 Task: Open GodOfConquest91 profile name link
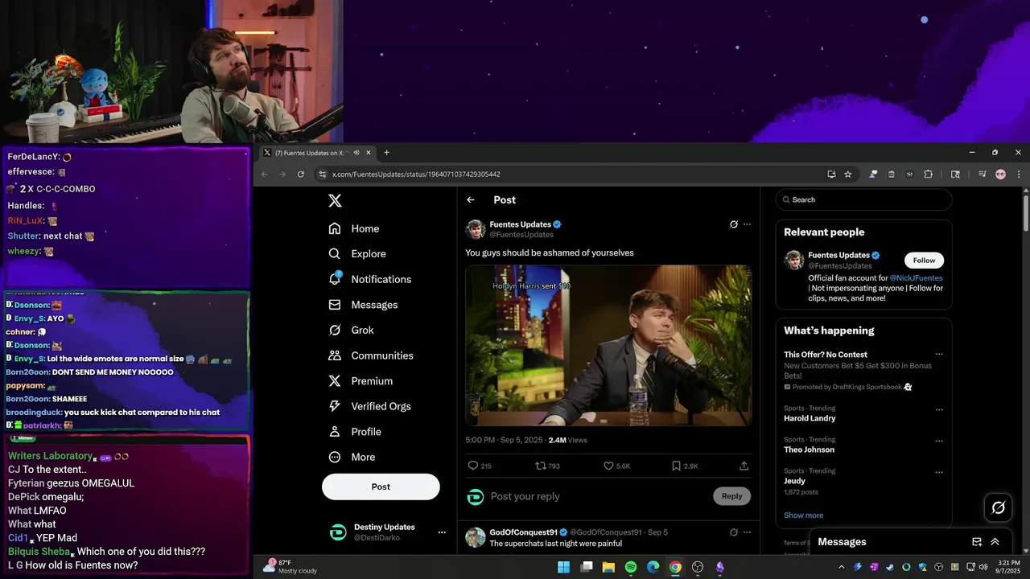pos(523,532)
